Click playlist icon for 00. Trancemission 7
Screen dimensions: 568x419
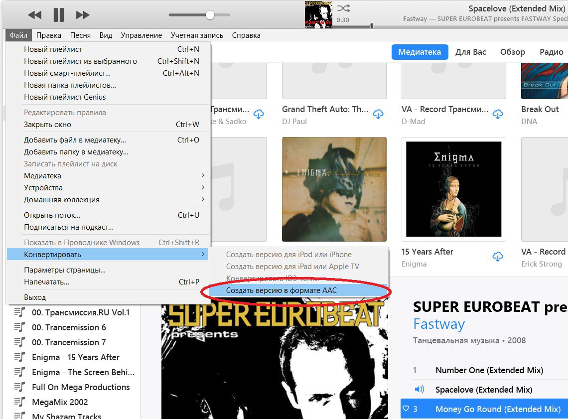19,342
